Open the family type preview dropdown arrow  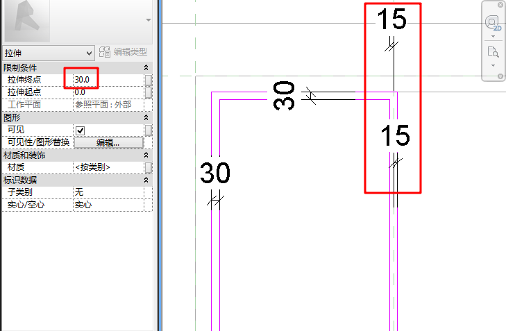click(x=149, y=20)
